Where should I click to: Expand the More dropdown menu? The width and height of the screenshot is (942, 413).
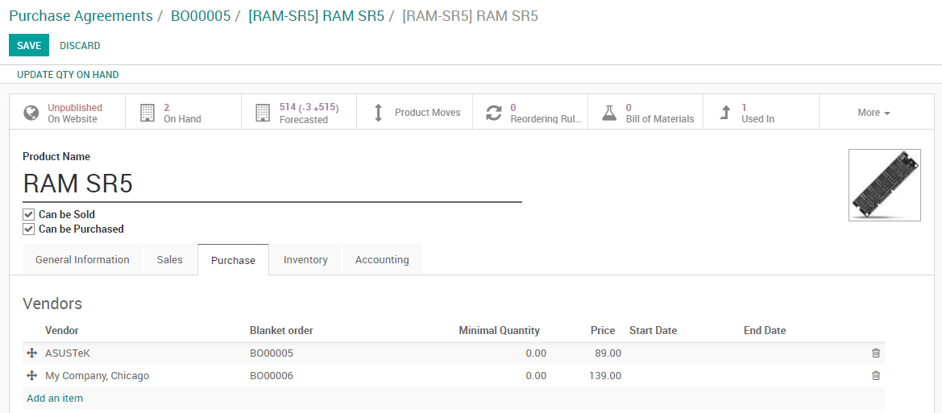tap(874, 113)
